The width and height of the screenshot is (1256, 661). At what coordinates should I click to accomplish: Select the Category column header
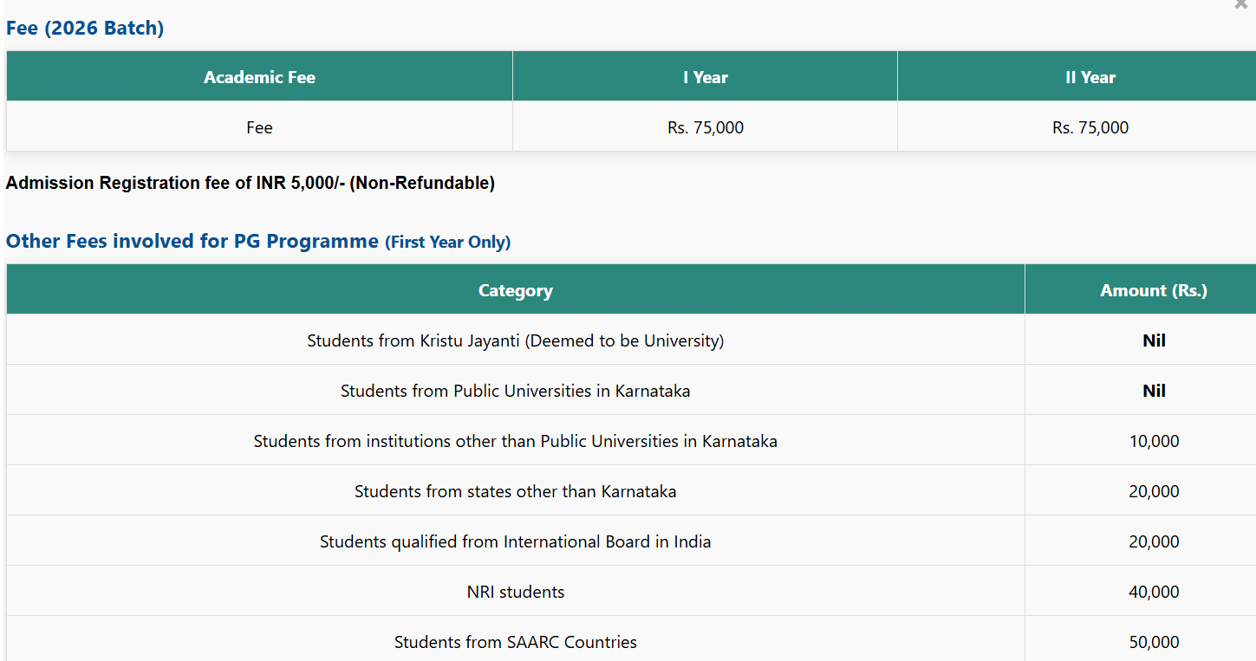tap(515, 290)
